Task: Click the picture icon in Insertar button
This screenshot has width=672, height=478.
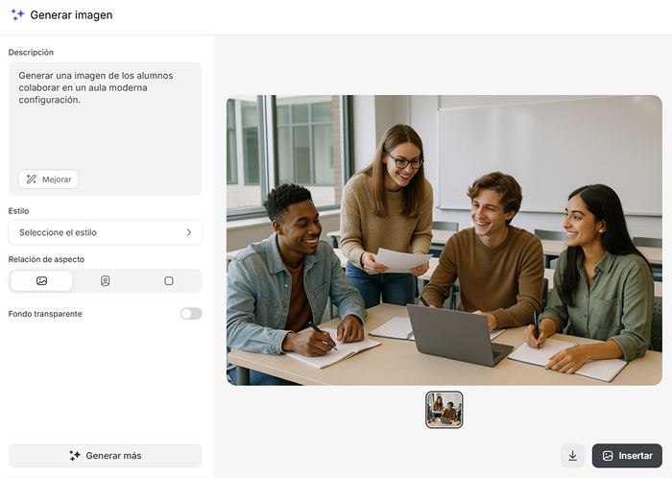Action: point(608,456)
